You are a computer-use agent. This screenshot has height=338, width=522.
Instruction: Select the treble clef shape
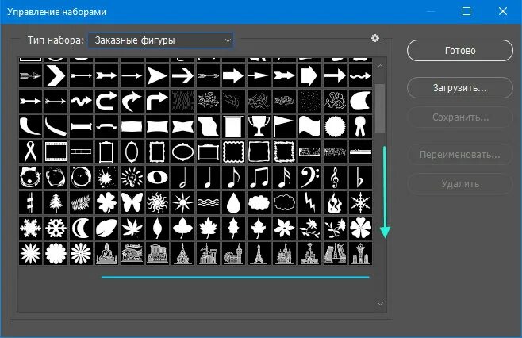click(335, 177)
